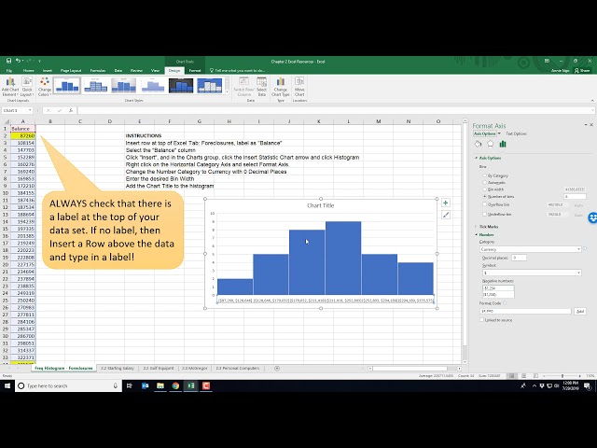597x448 pixels.
Task: Open the Axis Options dropdown arrow
Action: [499, 133]
